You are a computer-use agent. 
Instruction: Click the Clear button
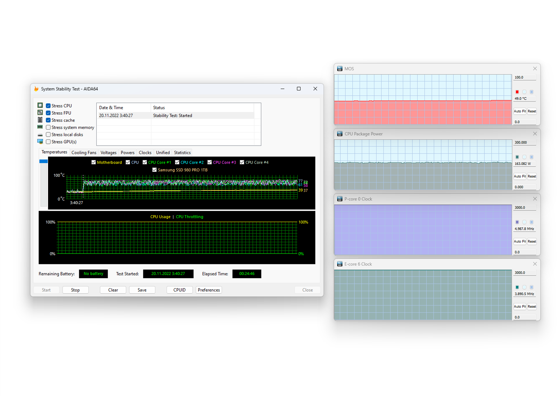coord(113,290)
